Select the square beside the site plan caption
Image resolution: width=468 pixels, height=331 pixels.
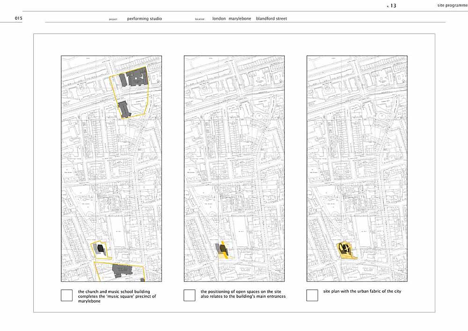(312, 295)
